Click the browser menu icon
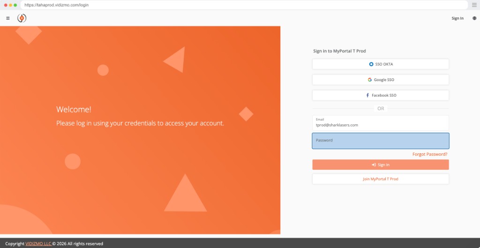Image resolution: width=480 pixels, height=248 pixels. point(474,5)
